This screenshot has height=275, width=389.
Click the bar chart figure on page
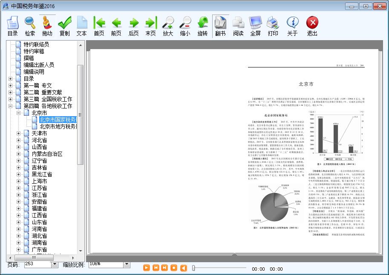tap(337, 136)
